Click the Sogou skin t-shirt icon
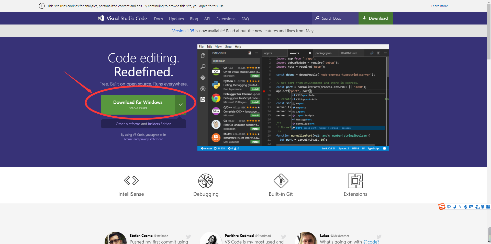 pos(483,207)
